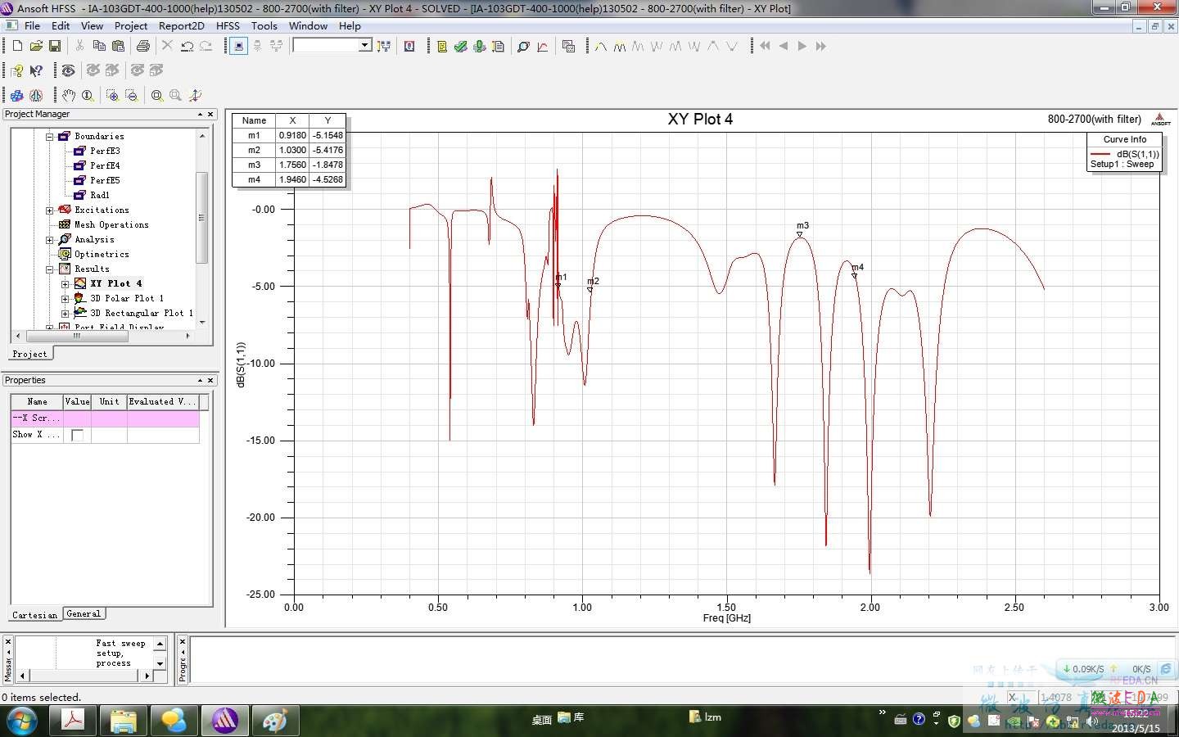Close the Project Manager panel
This screenshot has height=737, width=1179.
pyautogui.click(x=210, y=115)
